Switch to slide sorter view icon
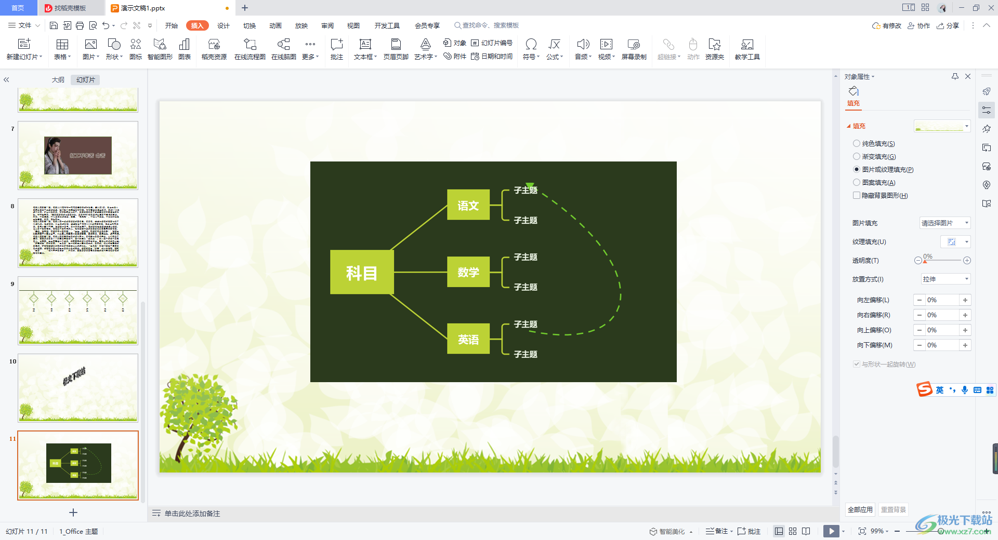The height and width of the screenshot is (540, 998). click(793, 531)
